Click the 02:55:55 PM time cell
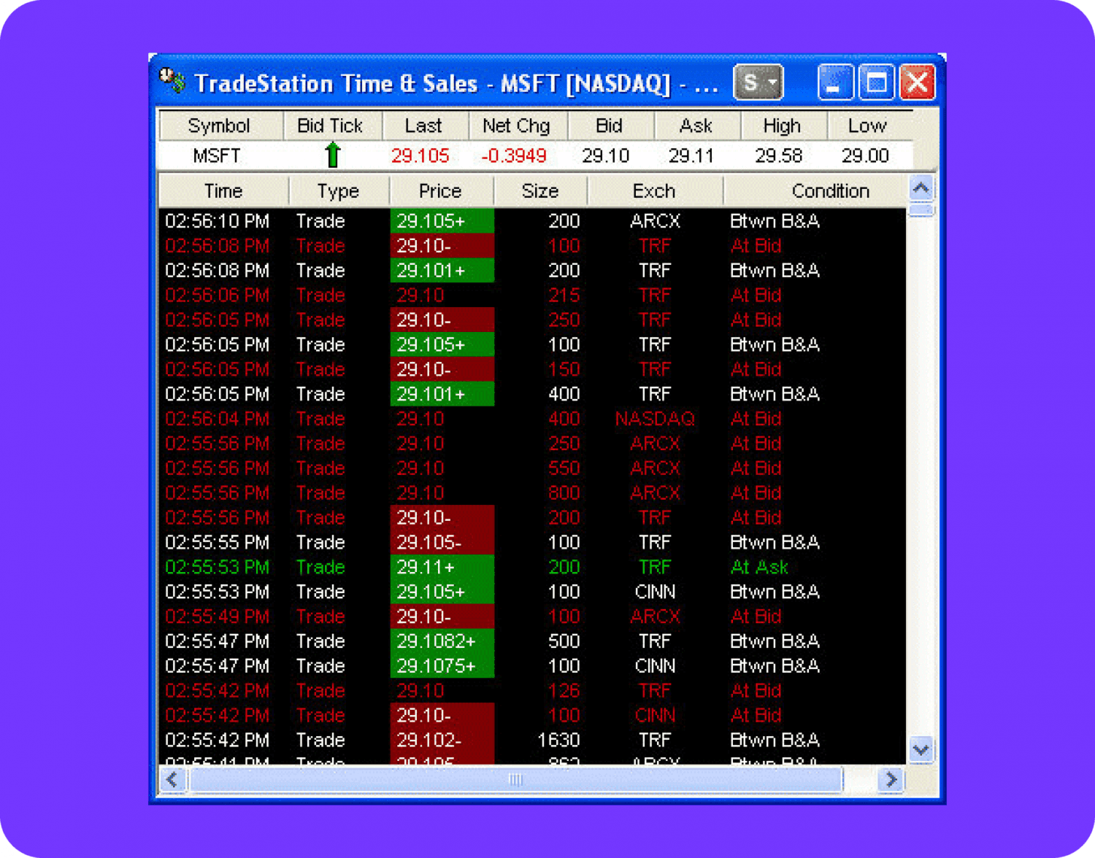 [x=218, y=542]
